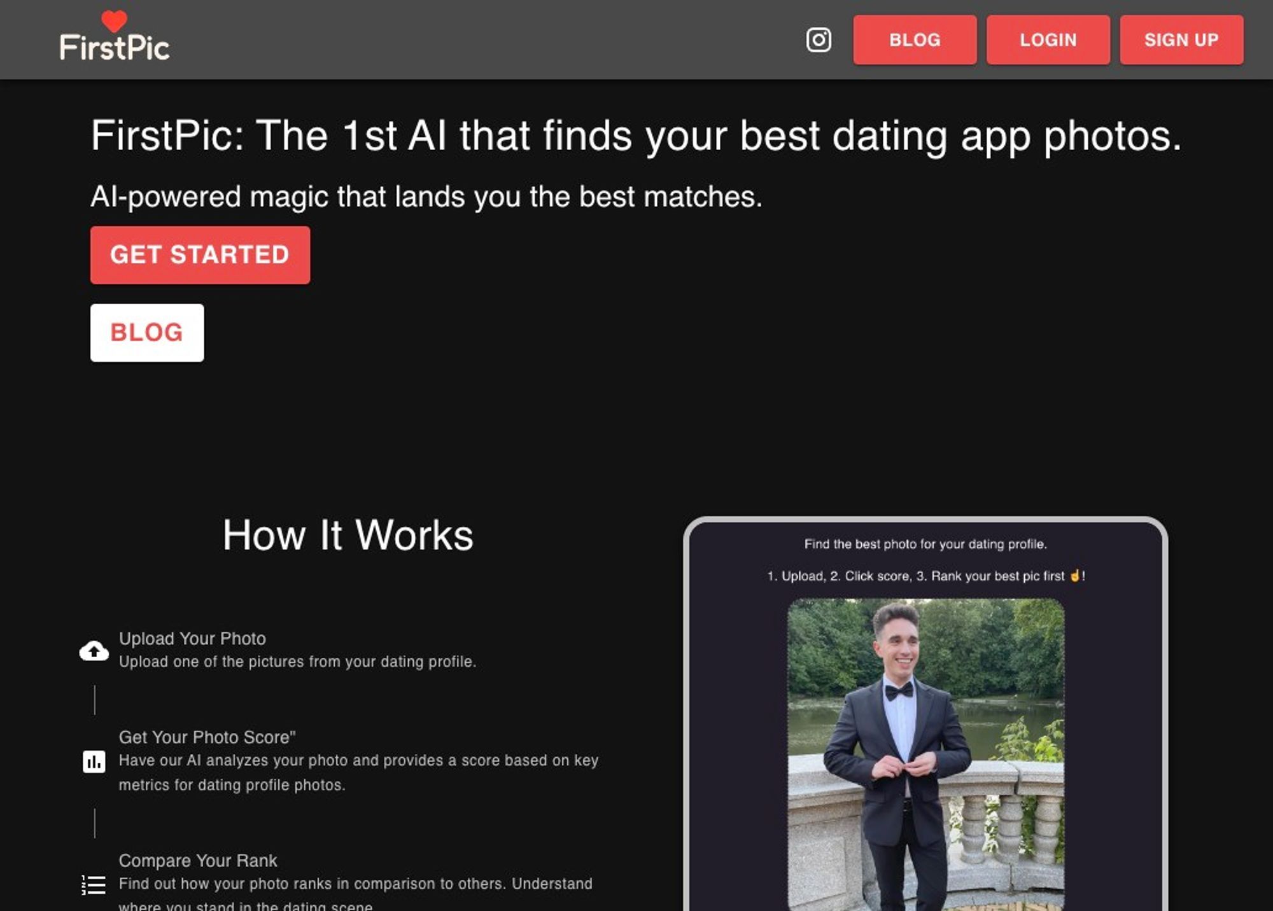Click the numbered list rank icon
The image size is (1273, 911).
coord(94,884)
